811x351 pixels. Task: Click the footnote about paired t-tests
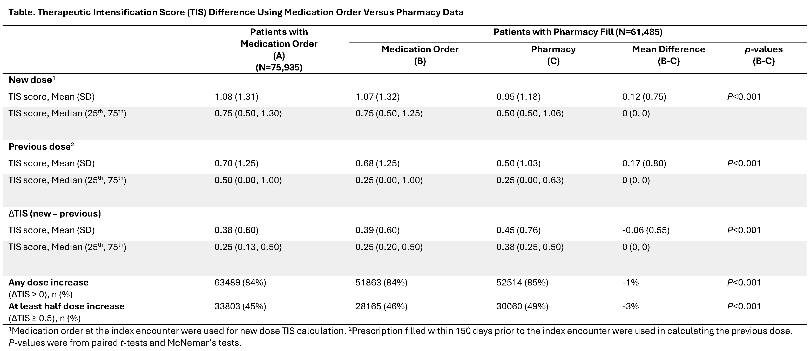pos(125,343)
